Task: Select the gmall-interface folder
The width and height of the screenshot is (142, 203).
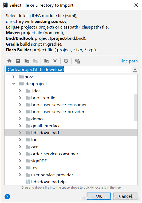Action: tap(46, 126)
